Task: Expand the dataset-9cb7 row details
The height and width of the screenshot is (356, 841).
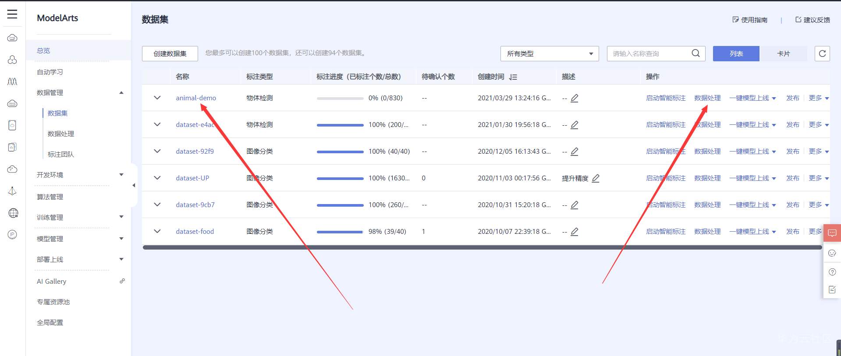Action: (157, 204)
